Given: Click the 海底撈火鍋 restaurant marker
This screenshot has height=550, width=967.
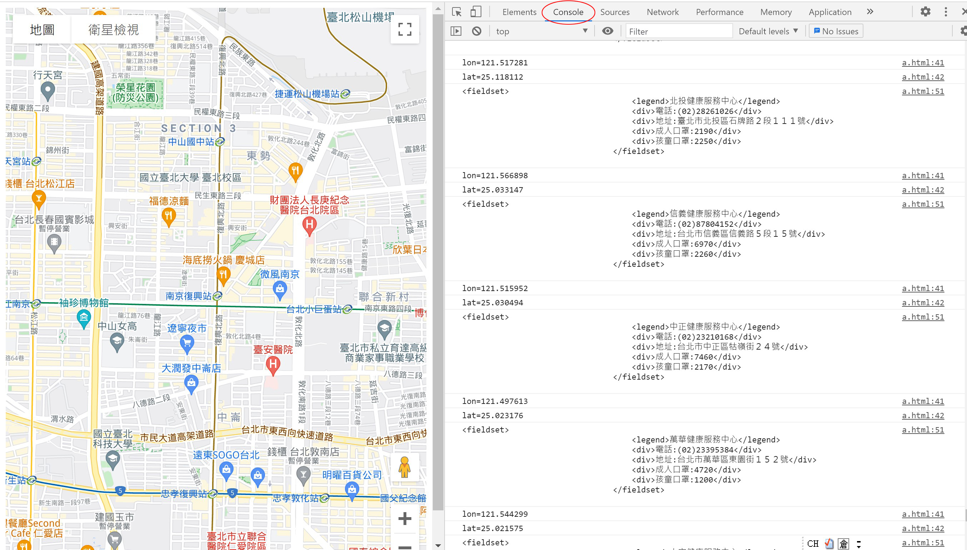Looking at the screenshot, I should [223, 276].
